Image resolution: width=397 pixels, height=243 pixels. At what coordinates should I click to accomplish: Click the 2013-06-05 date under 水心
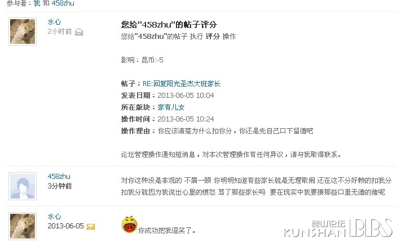65,226
